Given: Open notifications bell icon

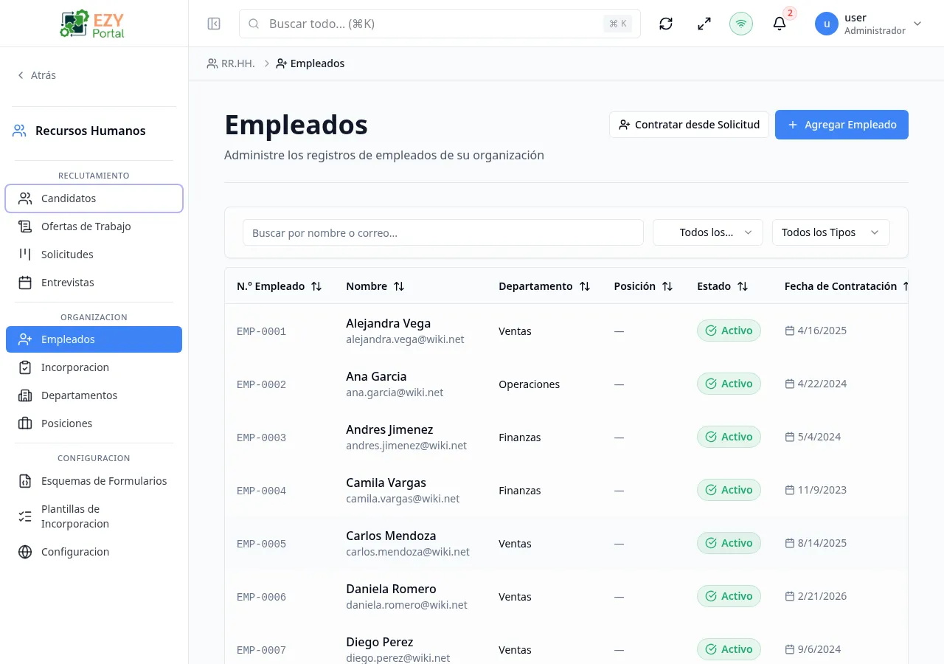Looking at the screenshot, I should [780, 24].
